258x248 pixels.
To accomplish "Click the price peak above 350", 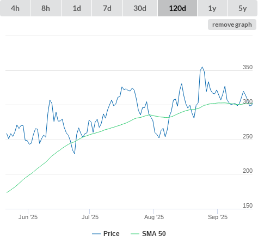I will [202, 67].
